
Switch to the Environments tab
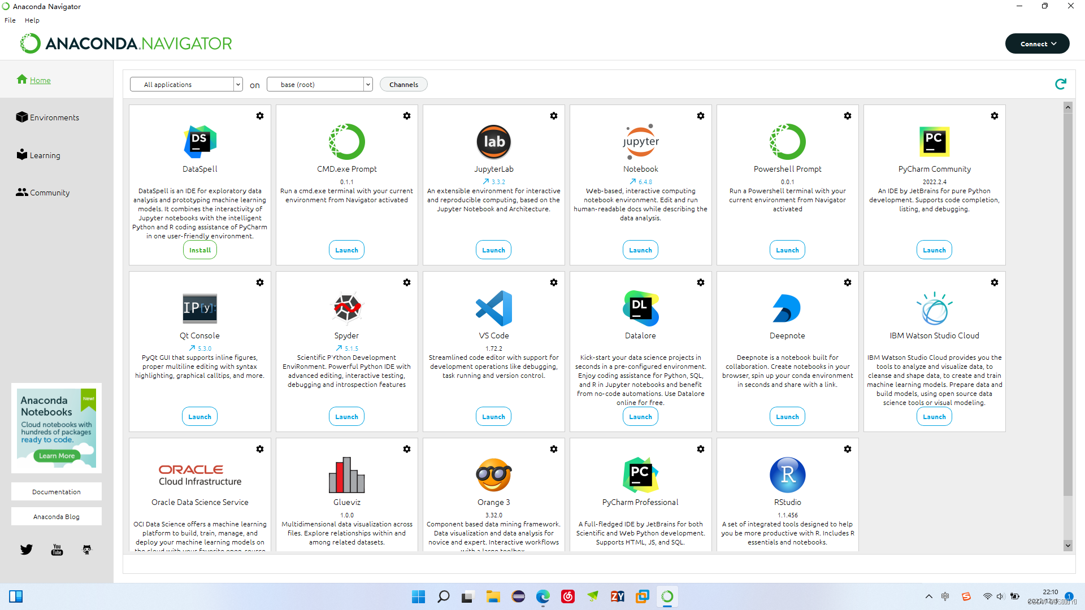click(54, 117)
